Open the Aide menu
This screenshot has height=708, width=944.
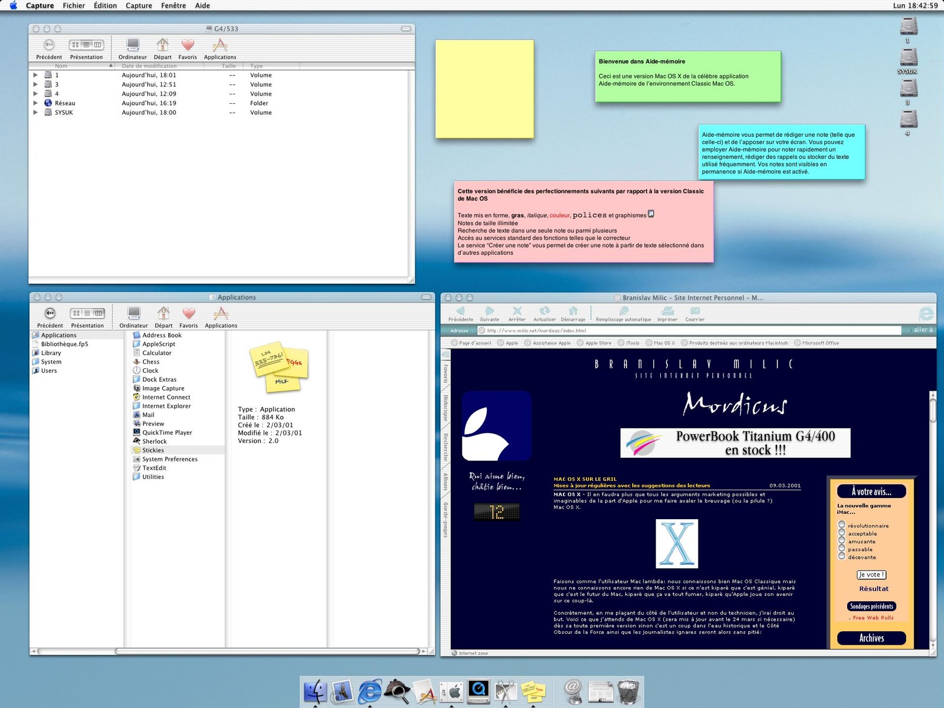[202, 5]
